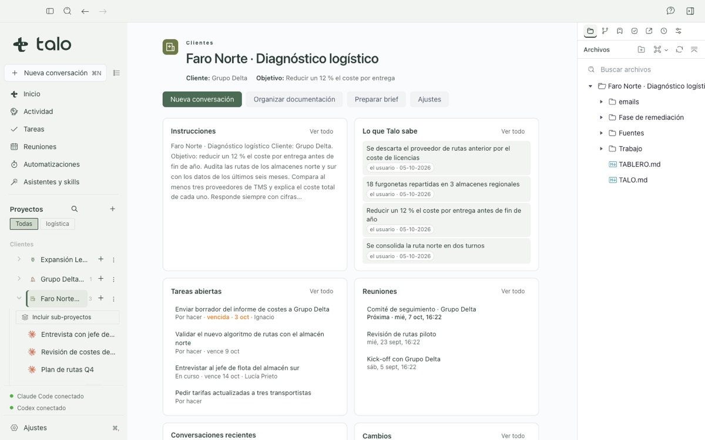Collapse the Faro Norte... project
The height and width of the screenshot is (440, 705).
[x=19, y=298]
